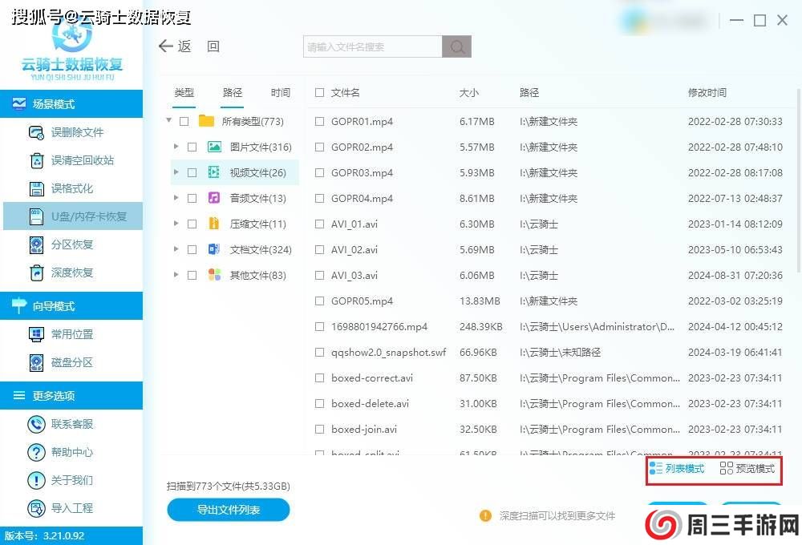Choose the 深度恢复 deep recovery icon
Screen dimensions: 802x545
click(36, 272)
